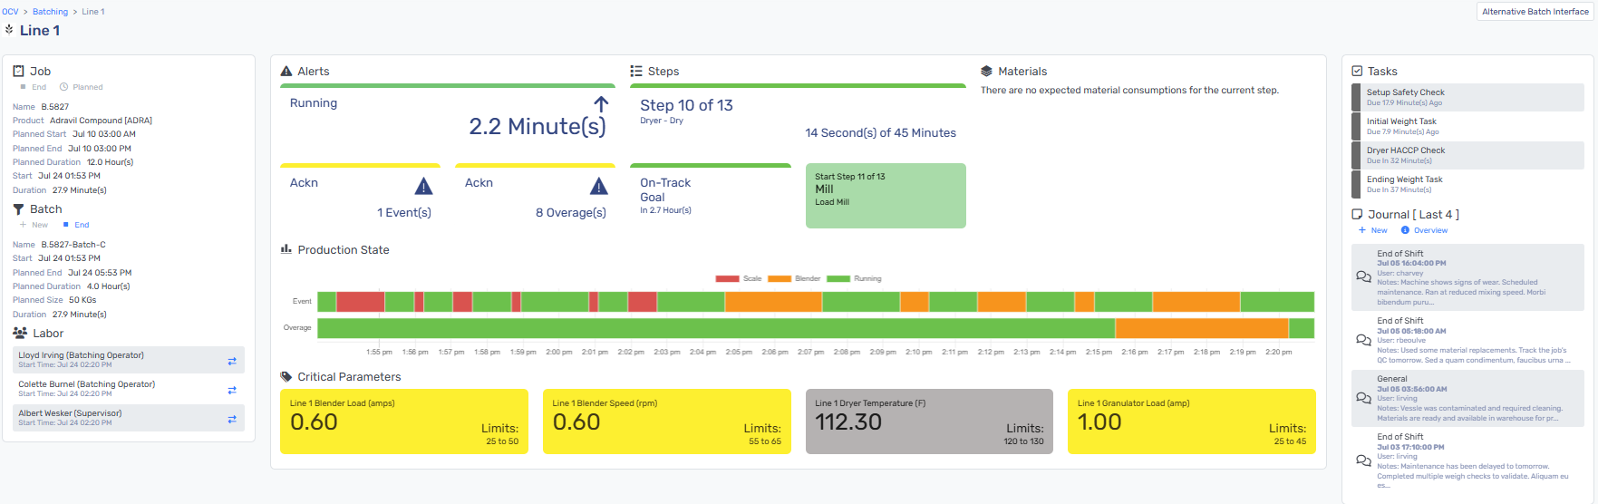Click the Batch funnel icon
Screen dimensions: 1598x504
18,209
